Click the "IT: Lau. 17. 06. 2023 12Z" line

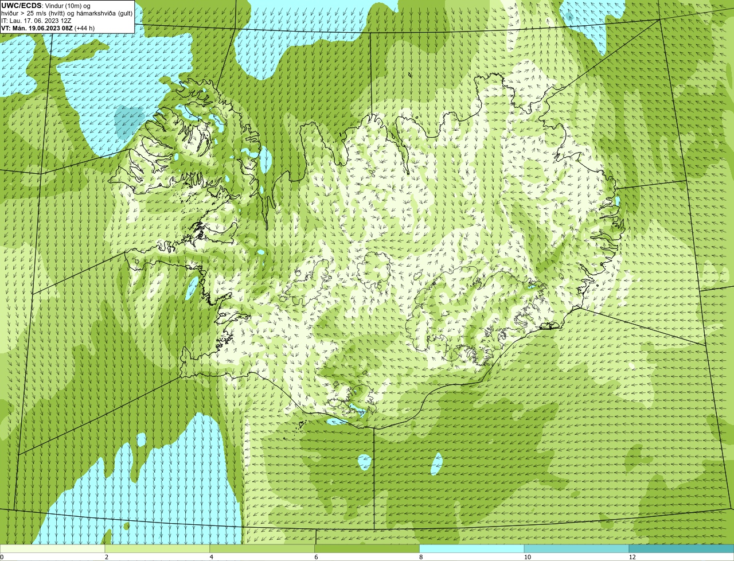36,21
